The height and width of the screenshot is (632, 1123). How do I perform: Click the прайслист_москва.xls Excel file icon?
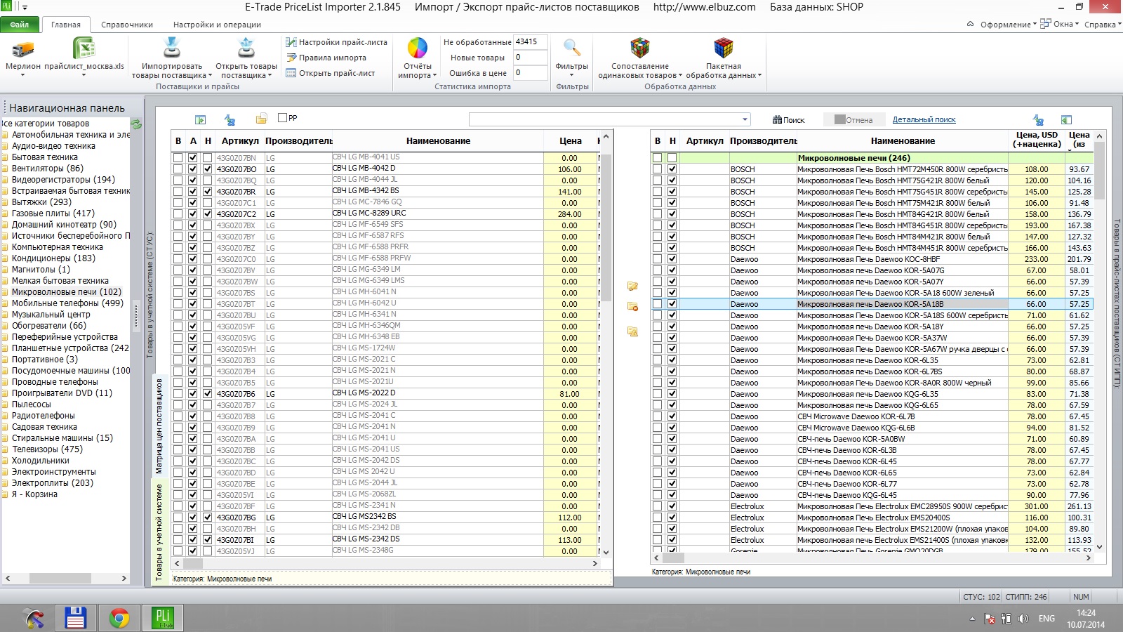tap(84, 48)
